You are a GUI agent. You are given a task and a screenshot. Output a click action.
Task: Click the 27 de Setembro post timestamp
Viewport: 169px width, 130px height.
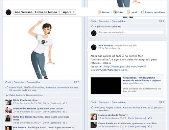(x=107, y=48)
